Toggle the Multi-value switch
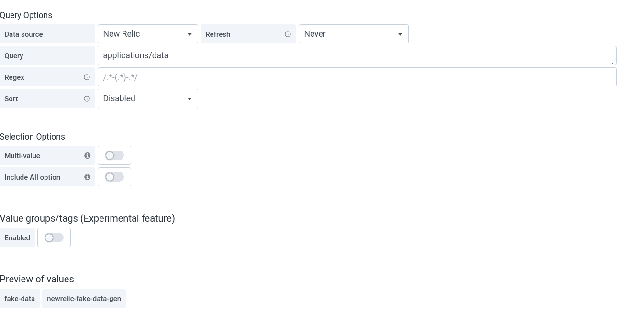Image resolution: width=624 pixels, height=312 pixels. pyautogui.click(x=114, y=156)
